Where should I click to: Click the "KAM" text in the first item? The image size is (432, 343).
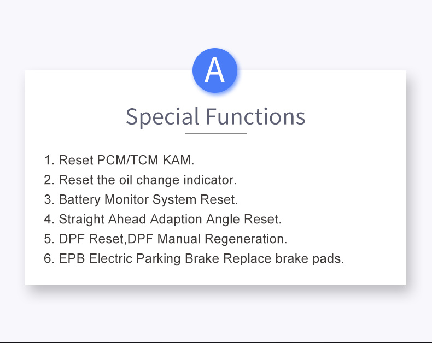[178, 160]
